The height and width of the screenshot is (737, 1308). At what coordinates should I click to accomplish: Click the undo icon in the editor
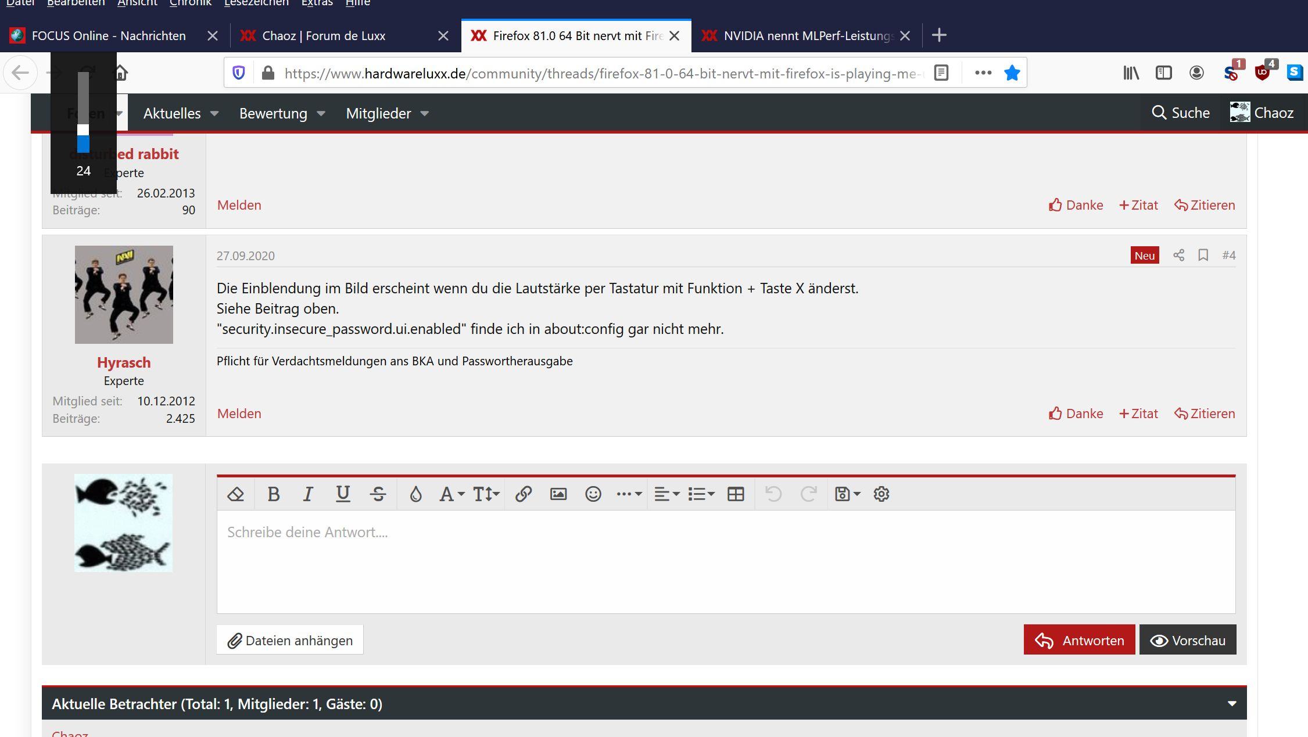(x=773, y=494)
